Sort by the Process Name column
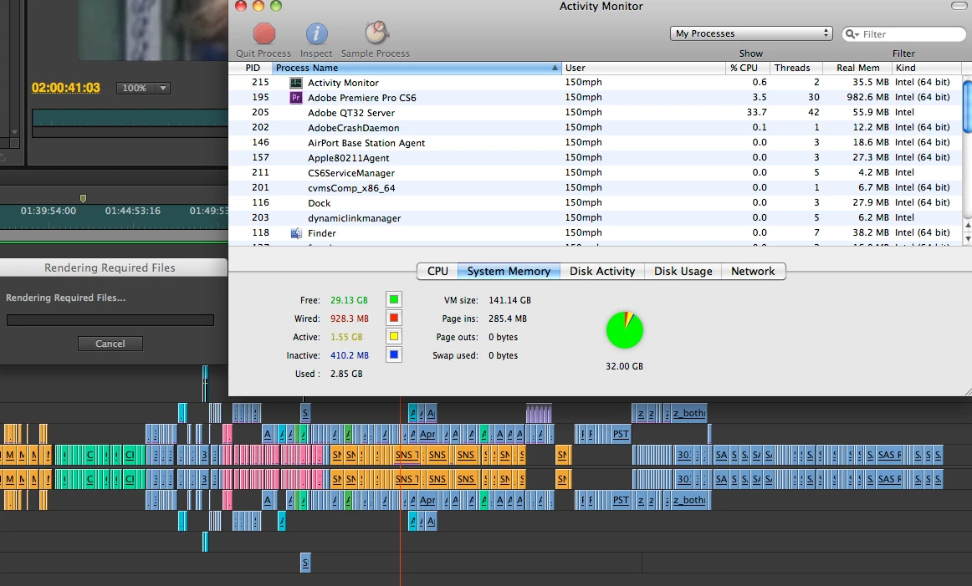This screenshot has height=586, width=972. pos(417,68)
